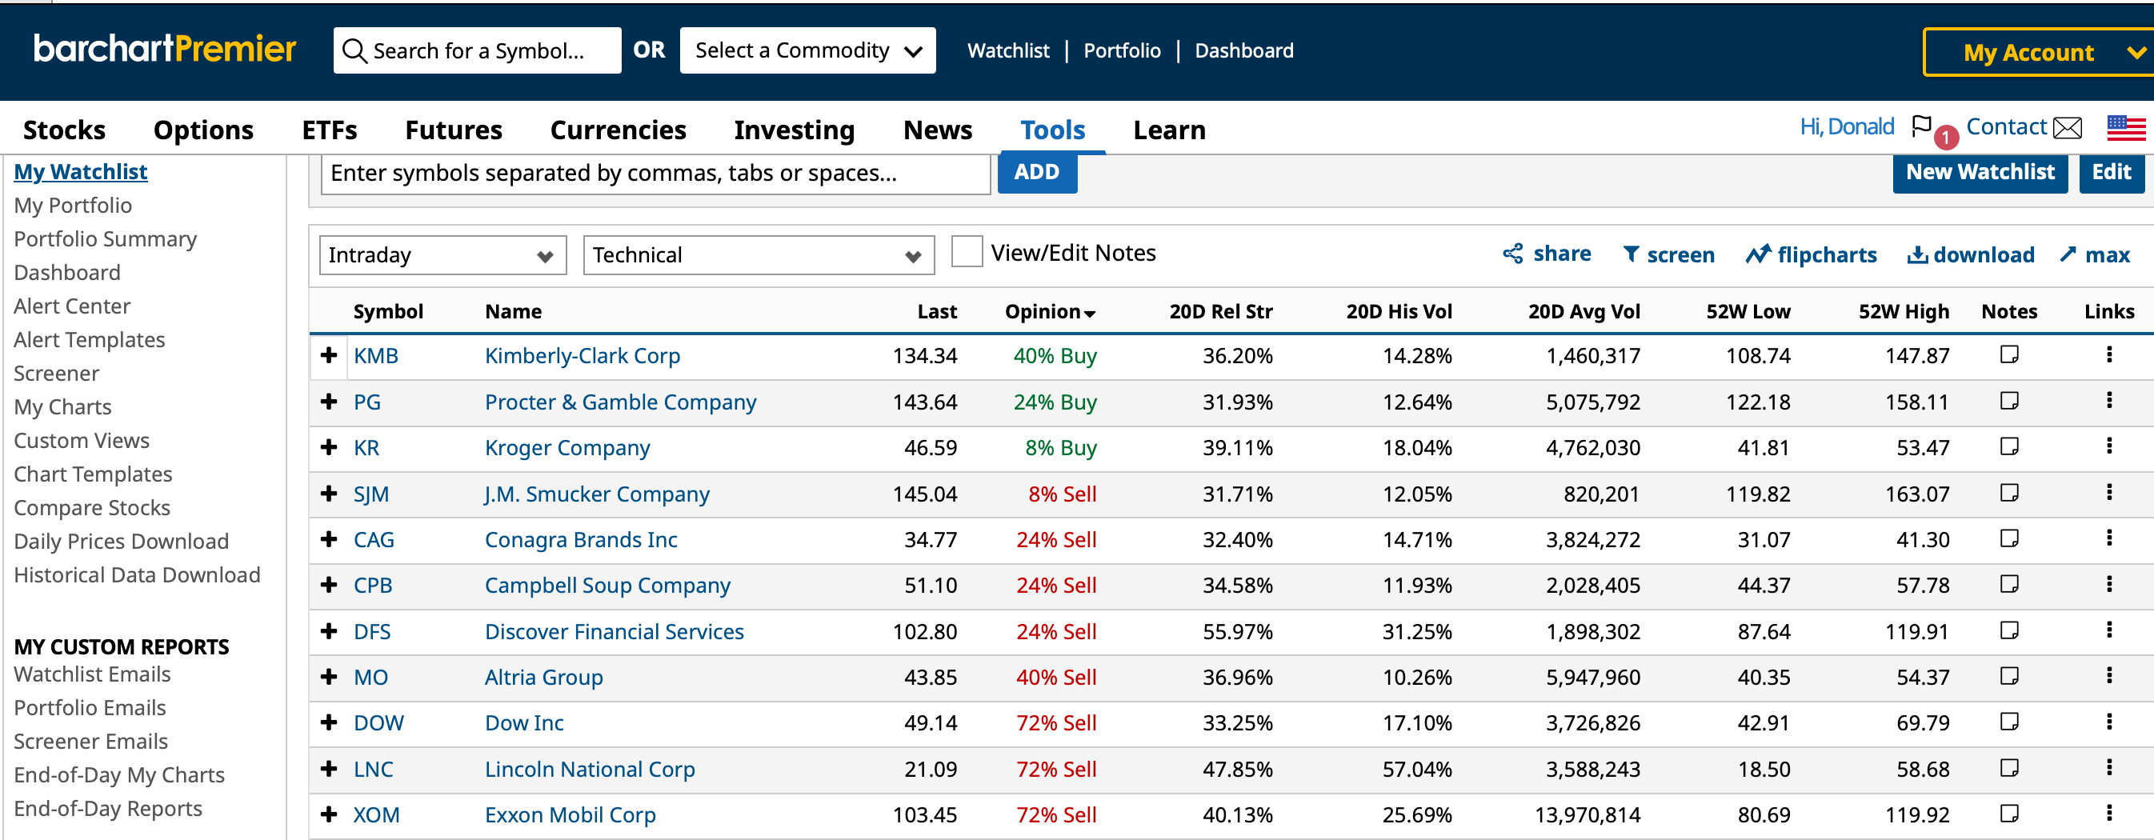The width and height of the screenshot is (2154, 840).
Task: Open the Technical view dropdown
Action: pos(758,255)
